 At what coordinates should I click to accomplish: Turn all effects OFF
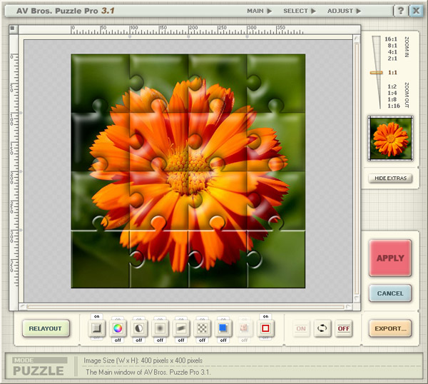(344, 328)
